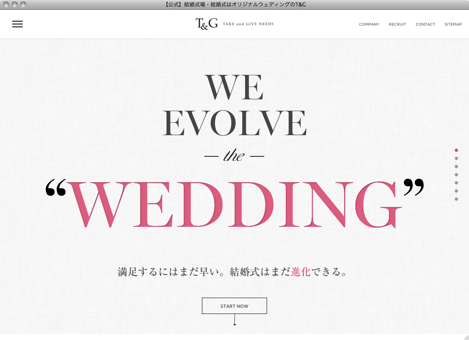The height and width of the screenshot is (340, 469).
Task: Go to the RECRUIT page
Action: pos(397,24)
